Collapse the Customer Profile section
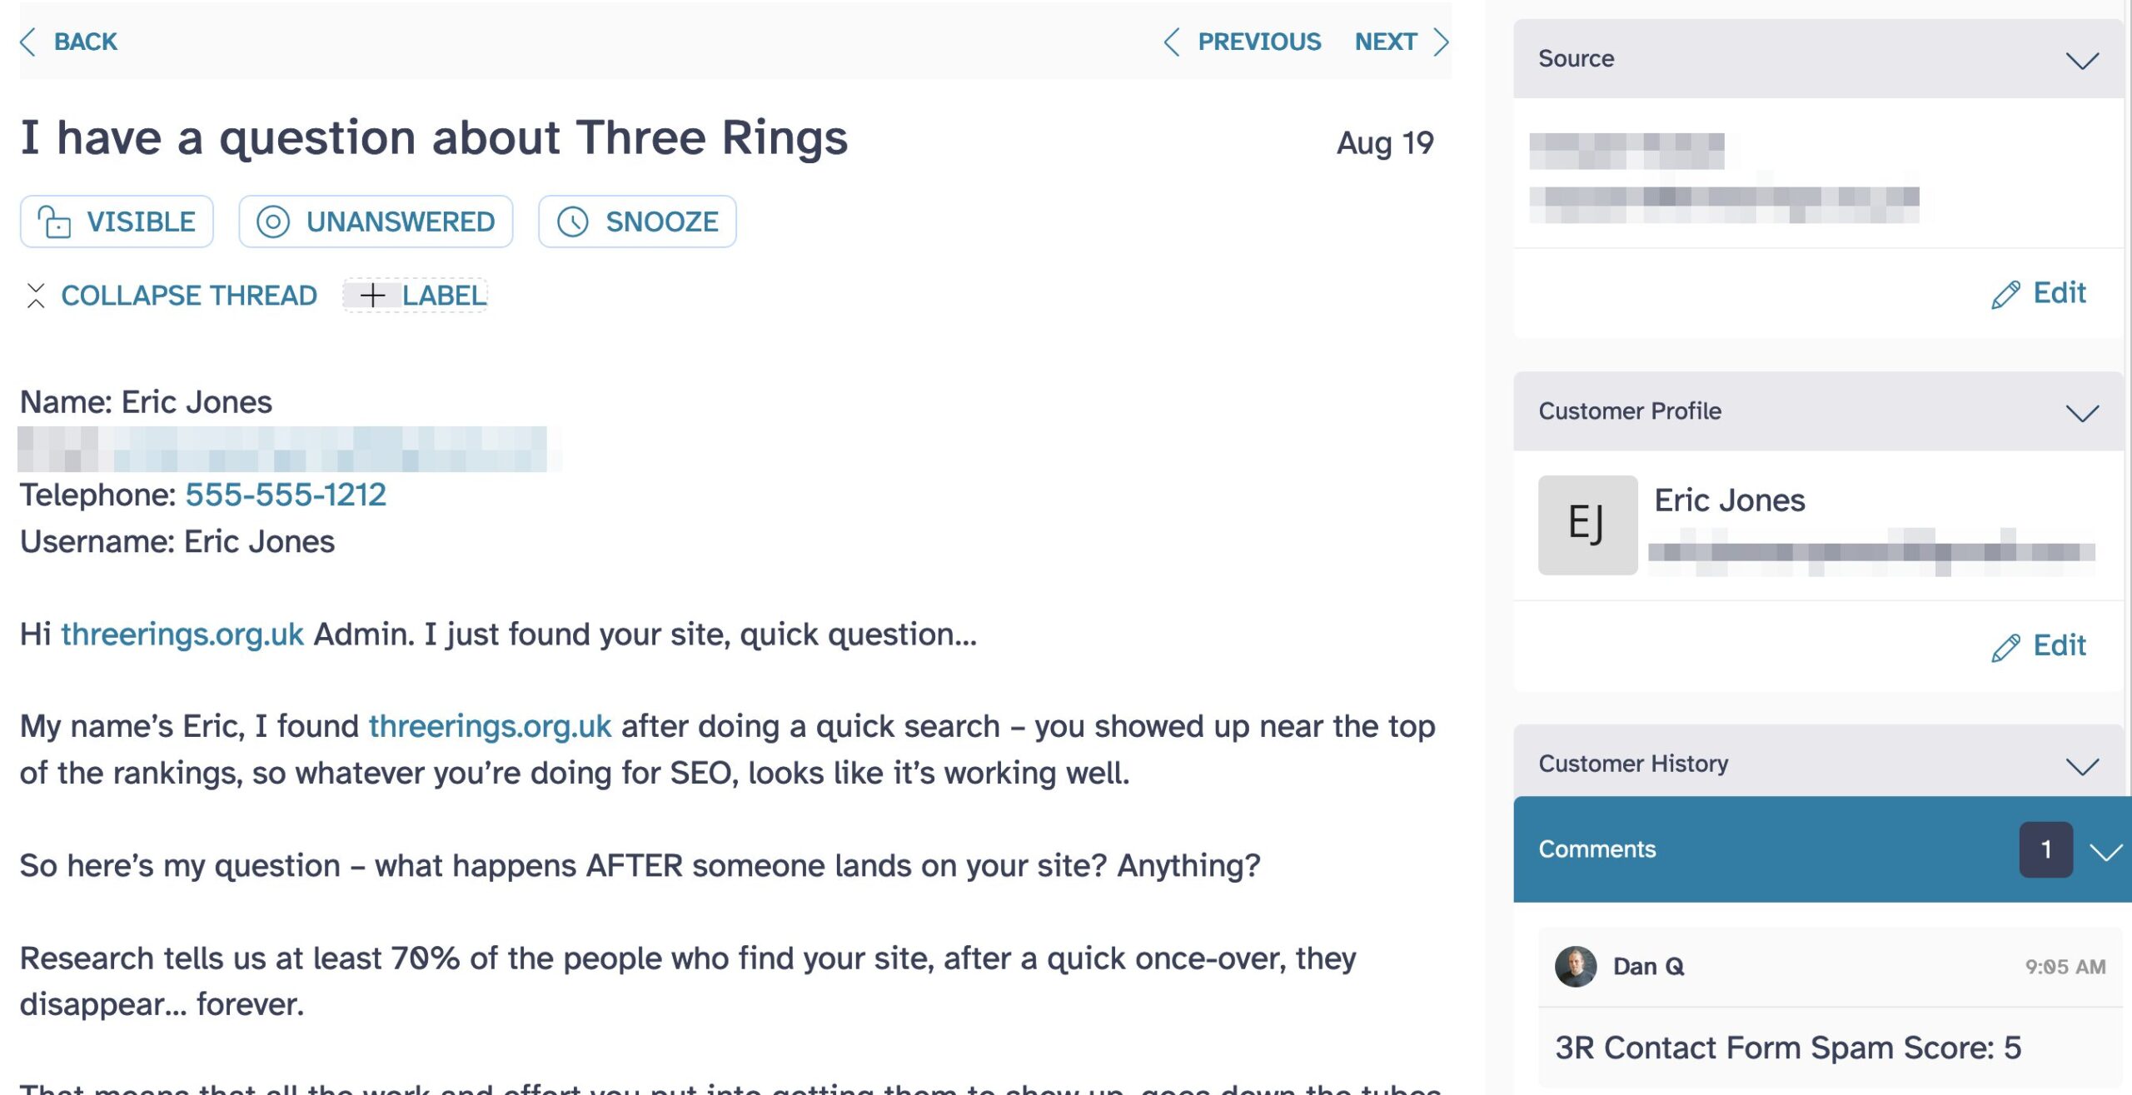This screenshot has height=1095, width=2132. tap(2081, 413)
